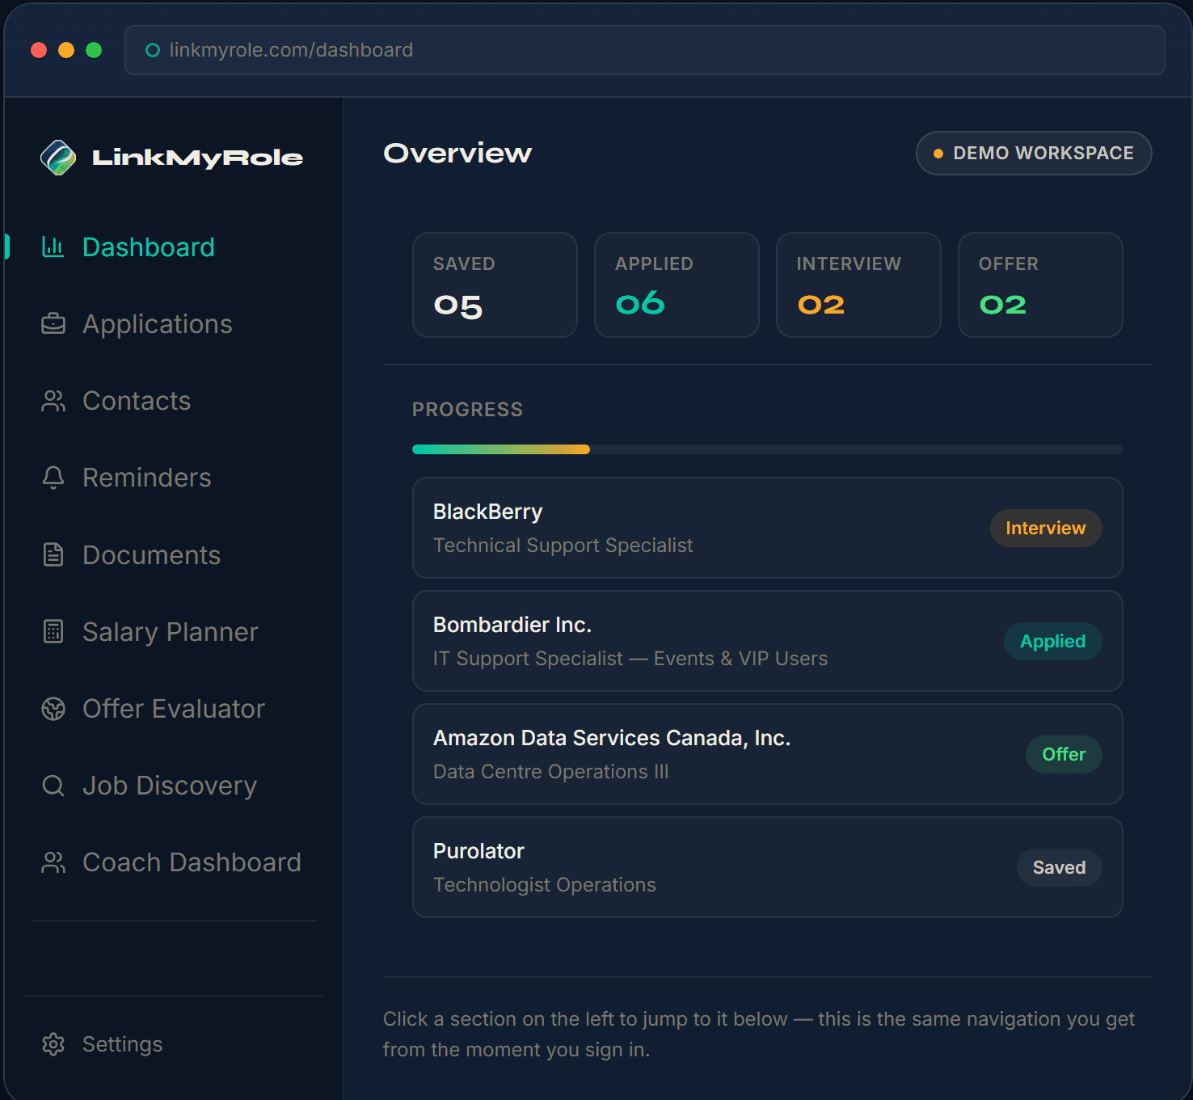1193x1100 pixels.
Task: Close the window with red button
Action: tap(39, 50)
